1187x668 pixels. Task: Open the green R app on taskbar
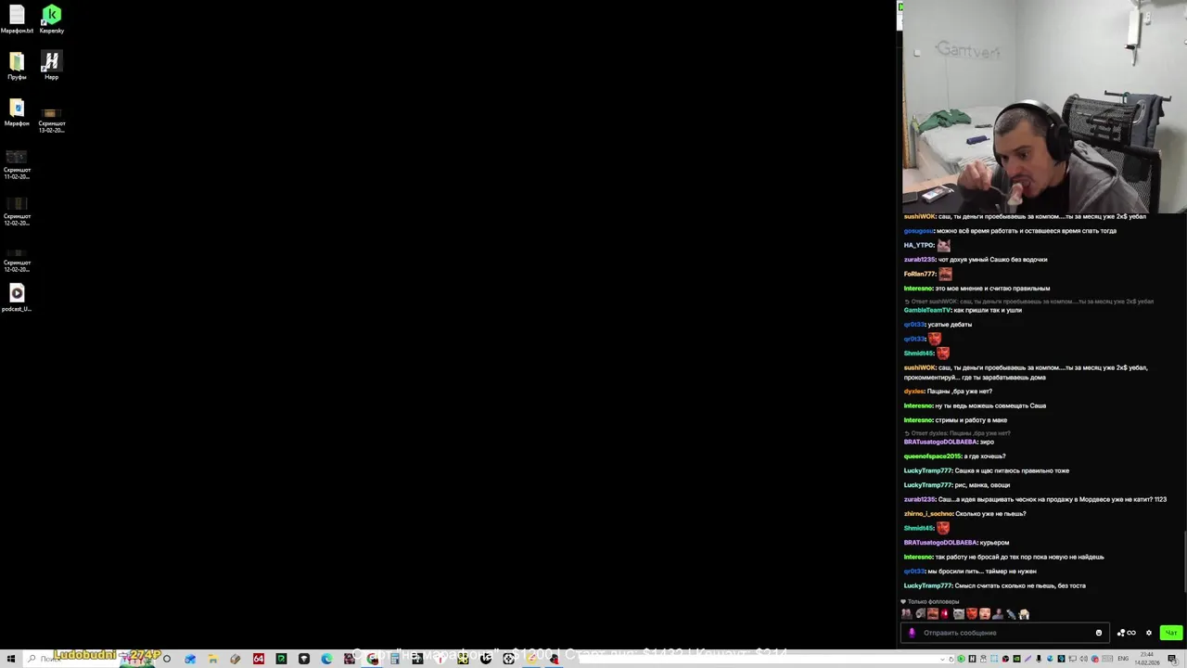click(x=281, y=659)
